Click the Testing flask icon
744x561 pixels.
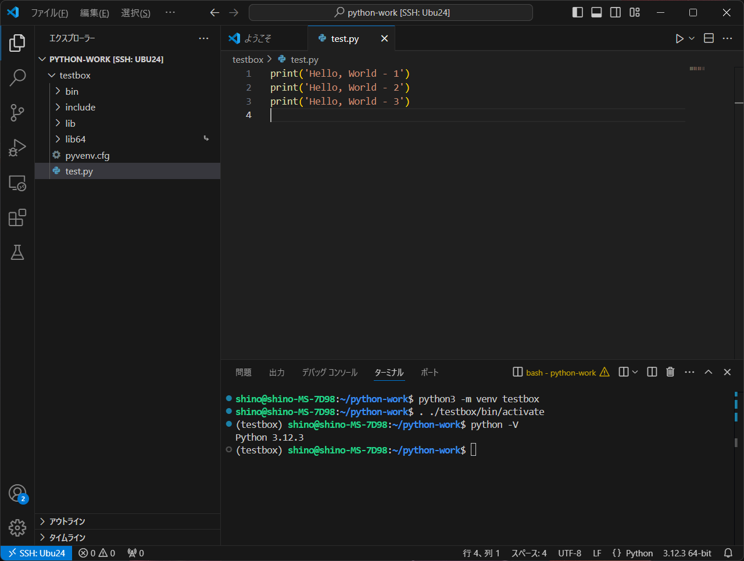click(x=17, y=252)
